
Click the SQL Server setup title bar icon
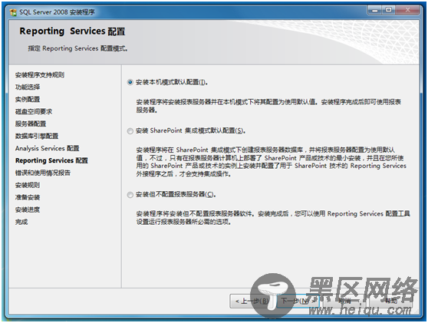(x=13, y=12)
